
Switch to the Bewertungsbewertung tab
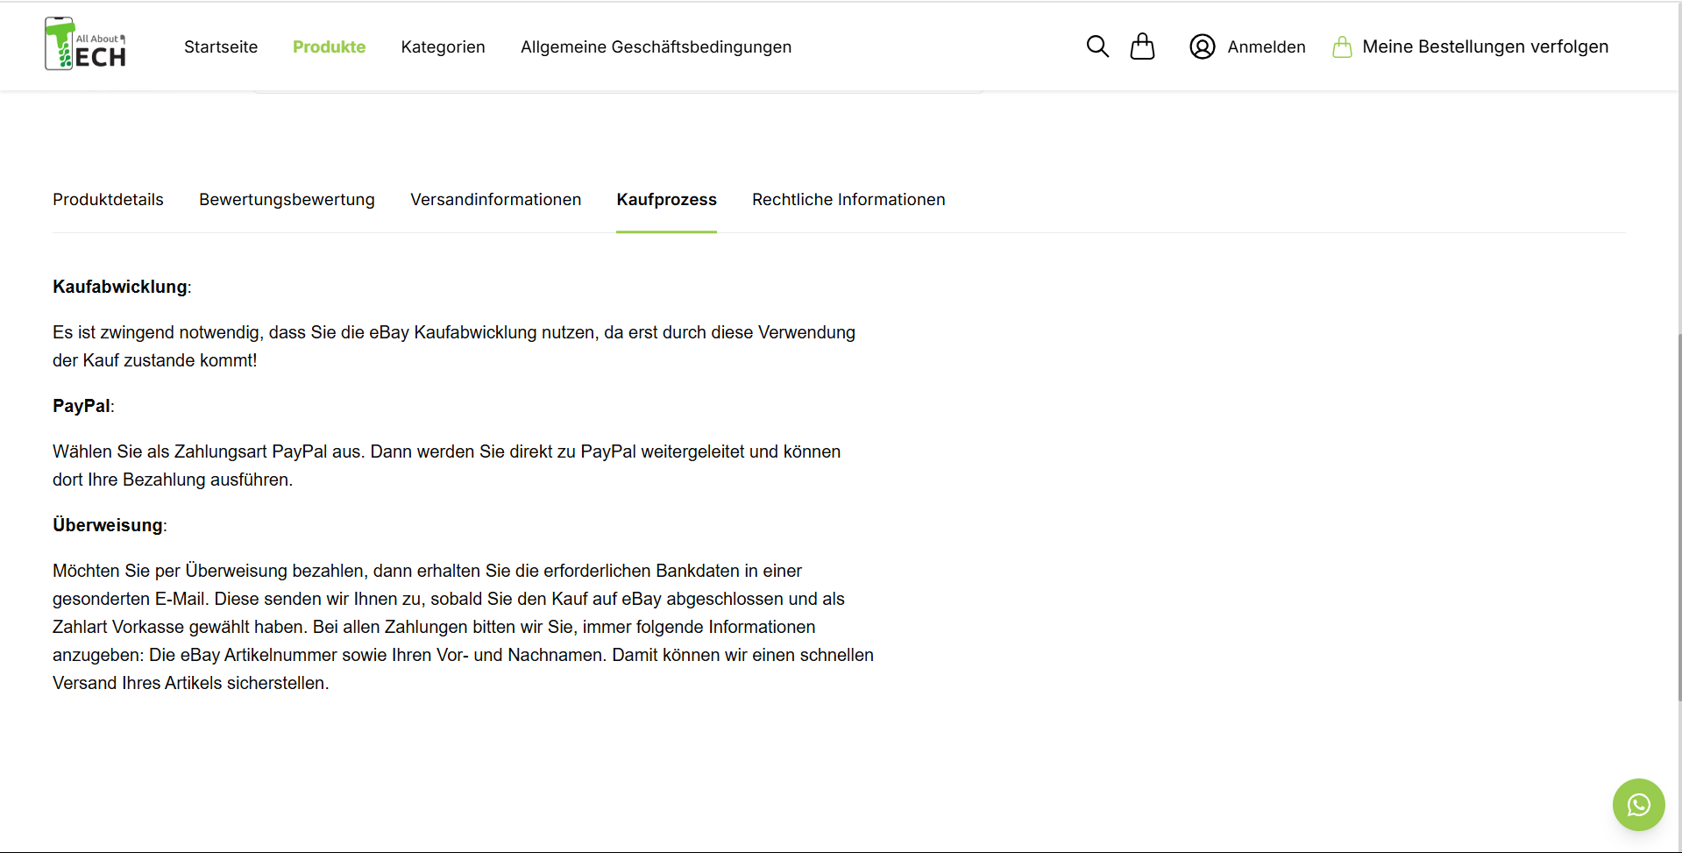(x=287, y=200)
